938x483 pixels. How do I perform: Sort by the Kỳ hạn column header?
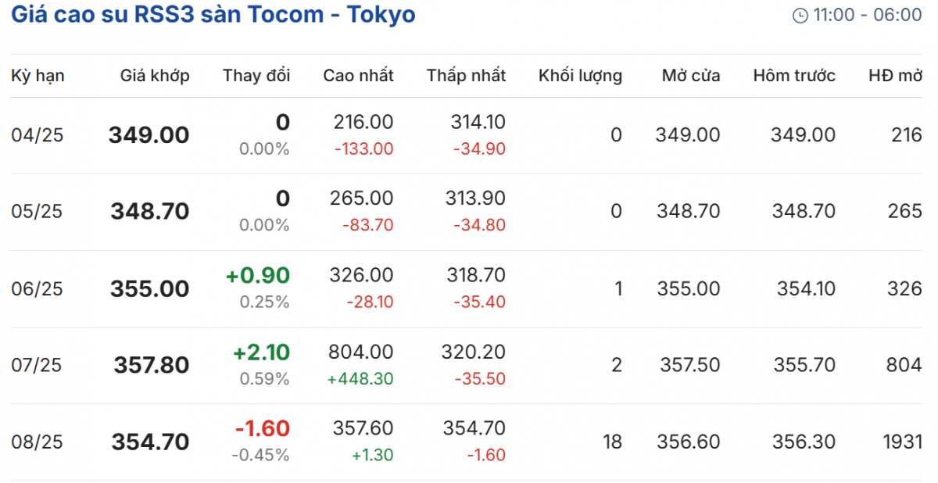coord(38,76)
